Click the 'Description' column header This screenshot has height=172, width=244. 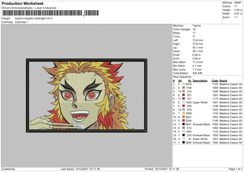tap(200, 81)
